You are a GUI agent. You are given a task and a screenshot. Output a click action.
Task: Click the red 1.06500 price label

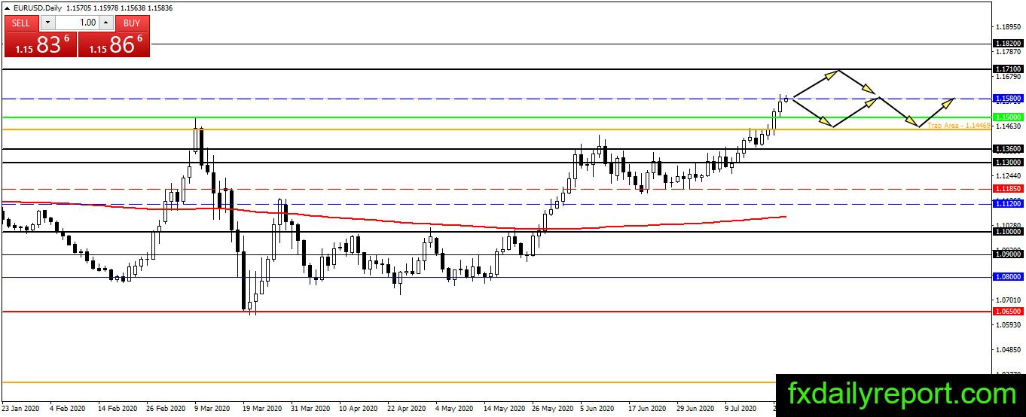coord(1008,311)
